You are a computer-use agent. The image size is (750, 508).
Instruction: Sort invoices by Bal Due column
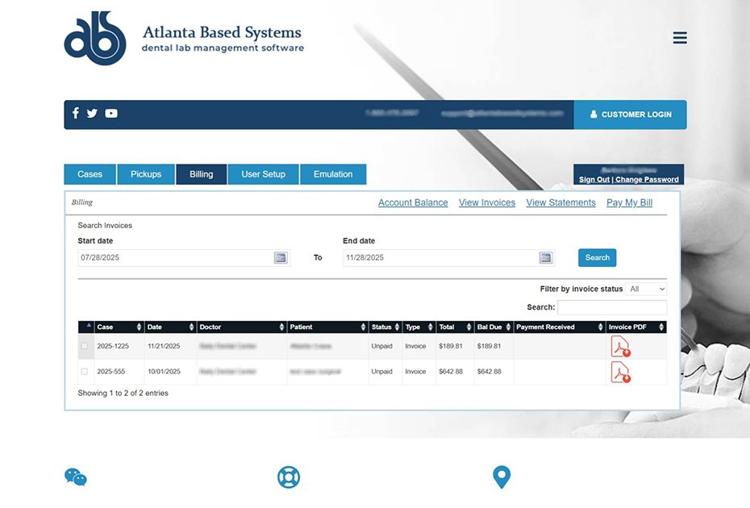click(x=493, y=327)
